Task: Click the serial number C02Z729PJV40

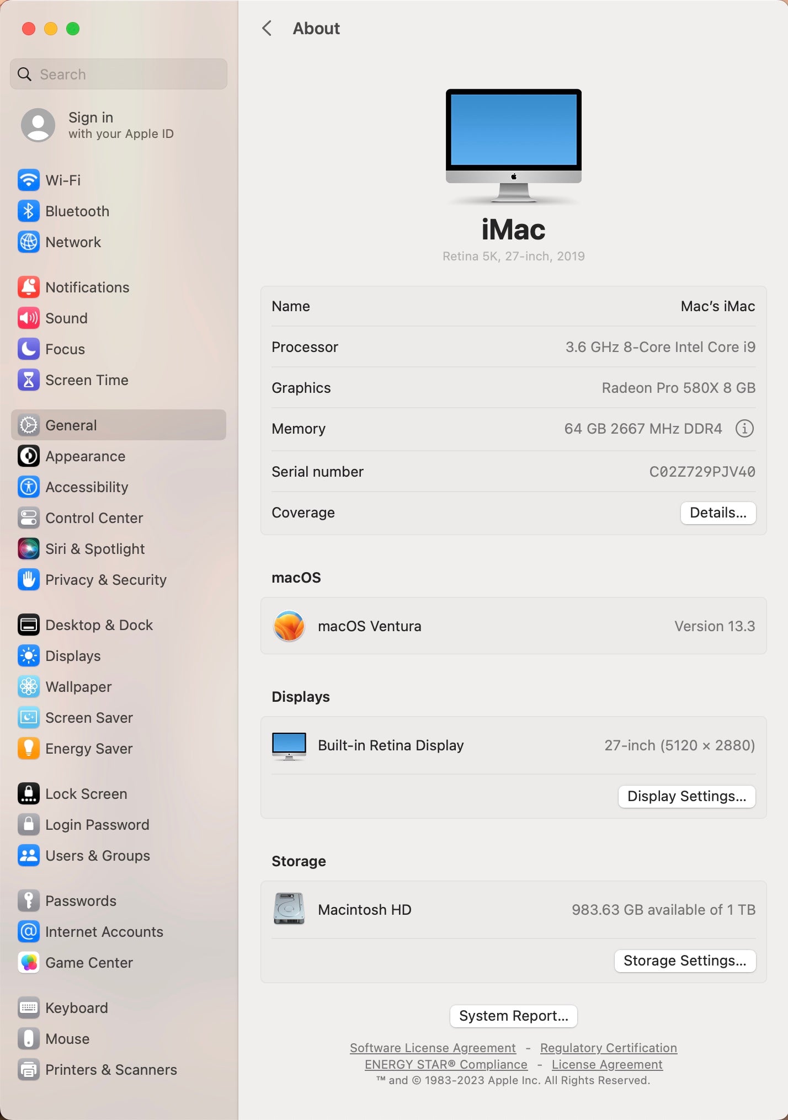Action: 702,472
